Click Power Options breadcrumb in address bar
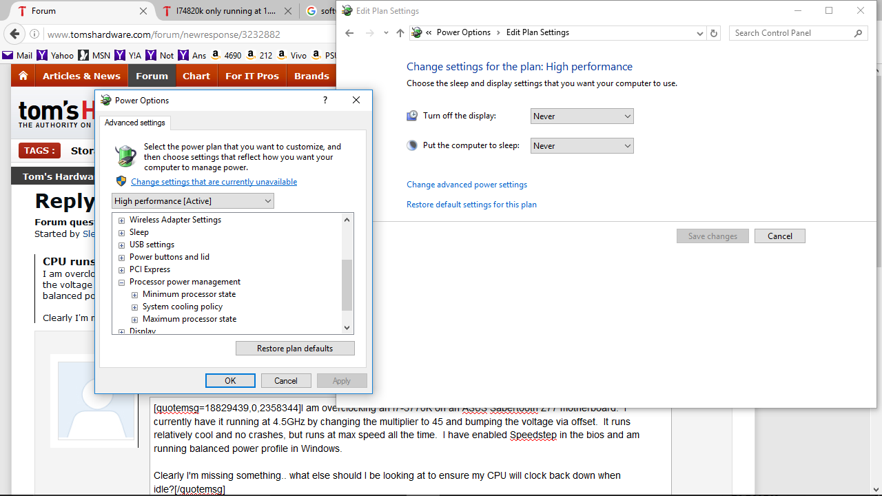The height and width of the screenshot is (496, 882). (464, 32)
